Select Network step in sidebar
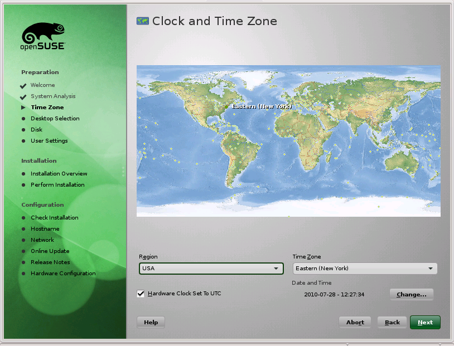Image resolution: width=454 pixels, height=346 pixels. pos(42,240)
